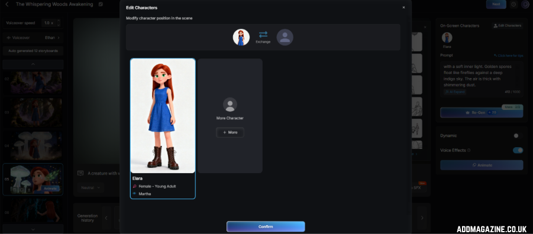Image resolution: width=533 pixels, height=234 pixels.
Task: Click the info icon beside Voice Effects
Action: click(x=469, y=151)
